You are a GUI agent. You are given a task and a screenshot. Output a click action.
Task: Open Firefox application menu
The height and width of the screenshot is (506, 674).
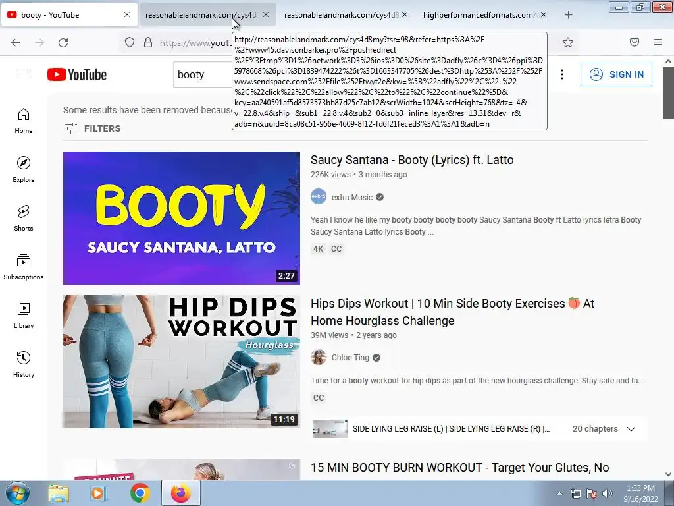coord(658,42)
